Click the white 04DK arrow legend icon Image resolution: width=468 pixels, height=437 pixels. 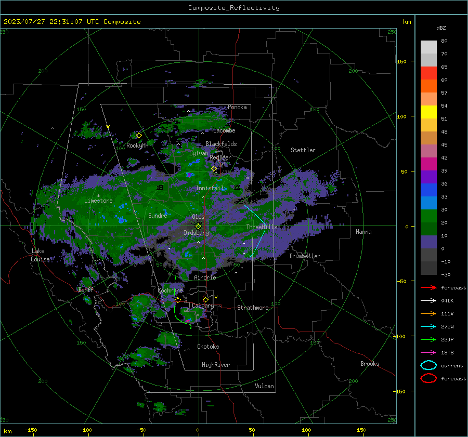(x=428, y=301)
